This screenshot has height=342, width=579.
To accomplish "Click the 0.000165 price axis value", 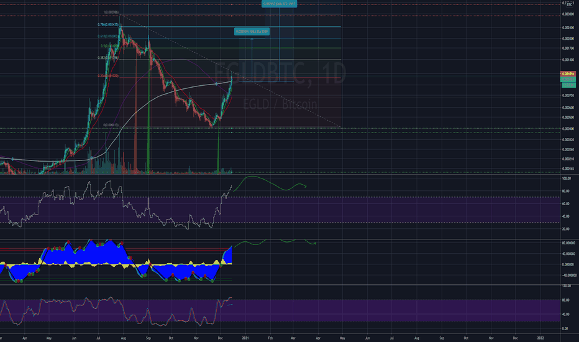I will coord(568,169).
